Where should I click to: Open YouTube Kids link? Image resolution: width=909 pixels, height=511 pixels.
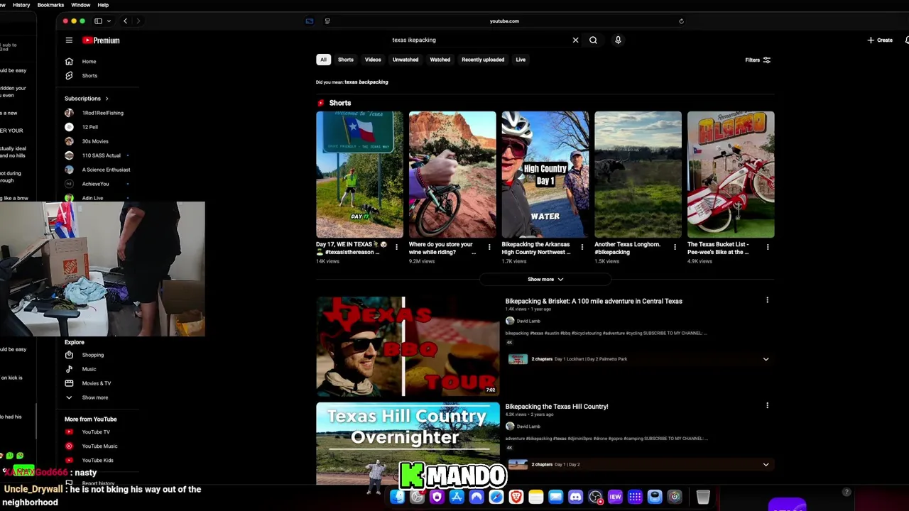point(97,461)
